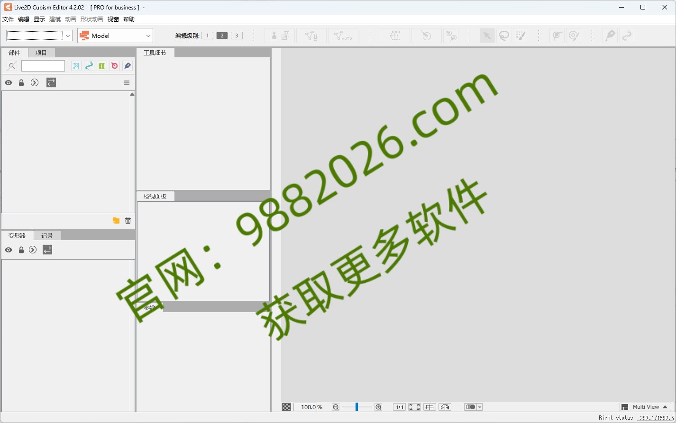This screenshot has height=423, width=676.
Task: Toggle the eye visibility icon in deformer panel
Action: pyautogui.click(x=9, y=250)
